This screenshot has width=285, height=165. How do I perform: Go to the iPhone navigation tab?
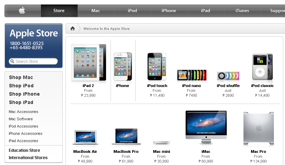click(x=169, y=10)
